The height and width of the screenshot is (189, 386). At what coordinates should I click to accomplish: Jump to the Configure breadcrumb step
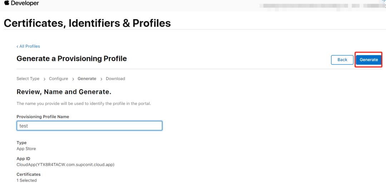pos(58,79)
